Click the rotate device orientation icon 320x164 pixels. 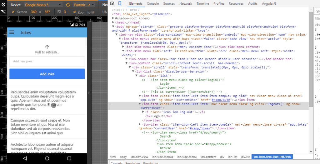tap(68, 5)
